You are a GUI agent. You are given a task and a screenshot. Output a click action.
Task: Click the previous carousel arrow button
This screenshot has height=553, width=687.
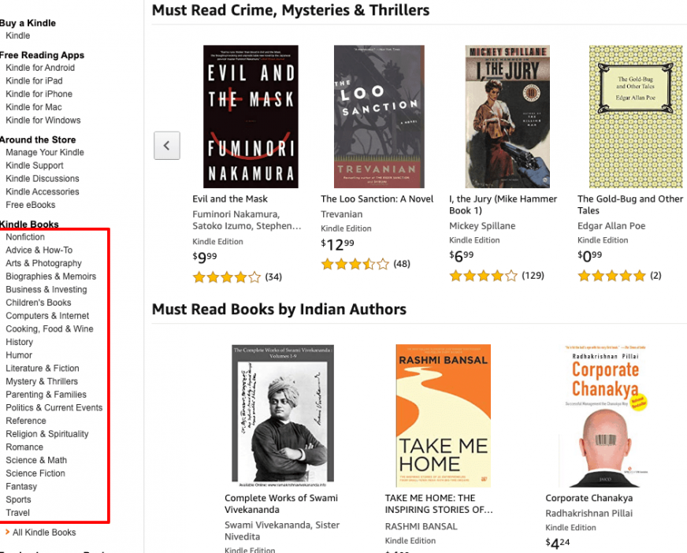(x=166, y=146)
